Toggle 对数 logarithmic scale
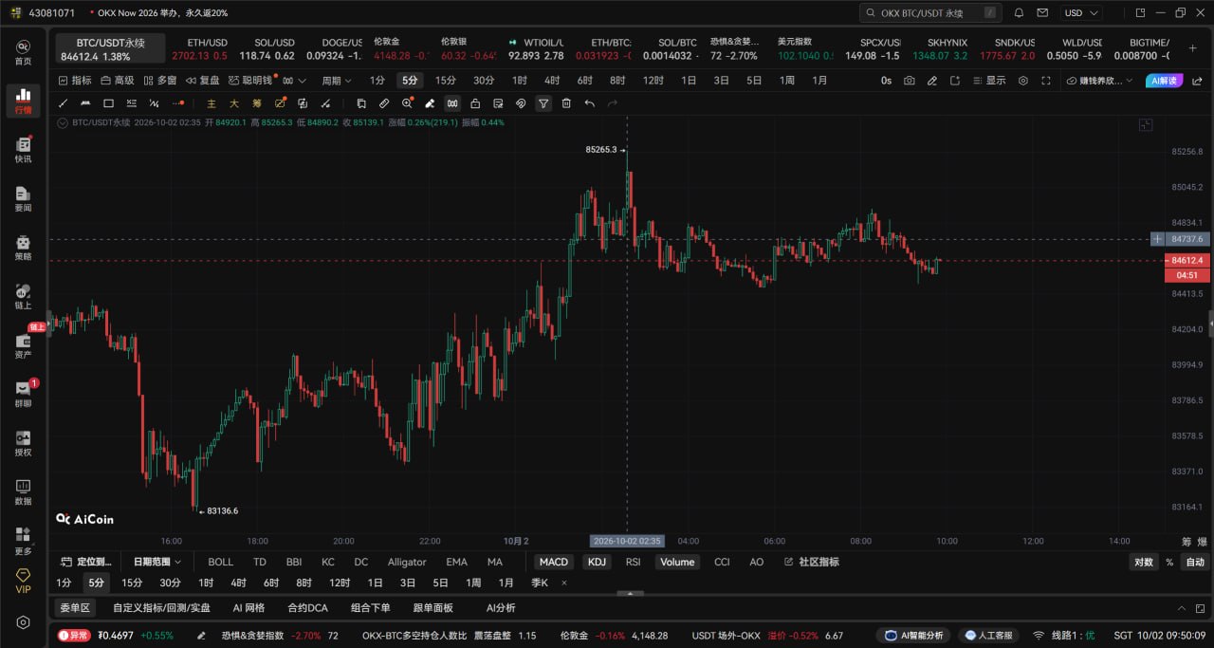The width and height of the screenshot is (1214, 648). [x=1144, y=562]
